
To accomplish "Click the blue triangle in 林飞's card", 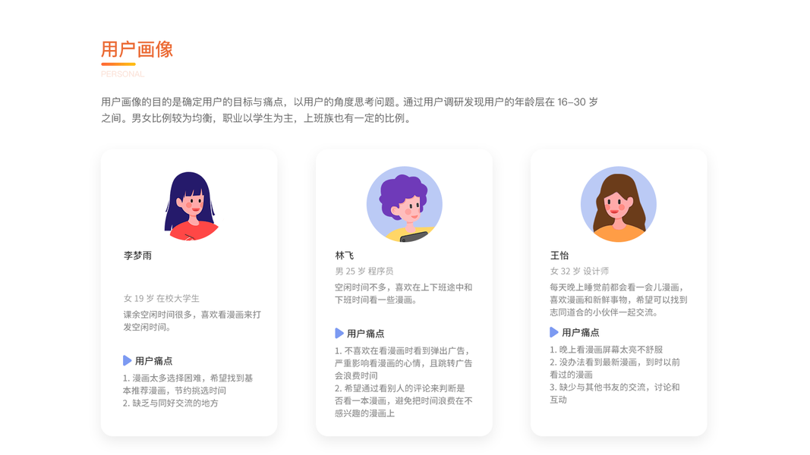I will 339,333.
